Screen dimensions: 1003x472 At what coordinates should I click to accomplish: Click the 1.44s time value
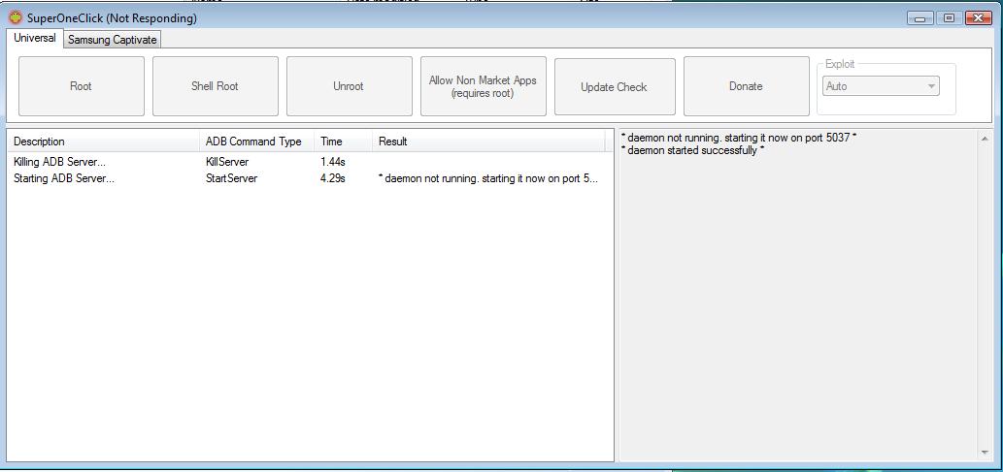pyautogui.click(x=333, y=162)
